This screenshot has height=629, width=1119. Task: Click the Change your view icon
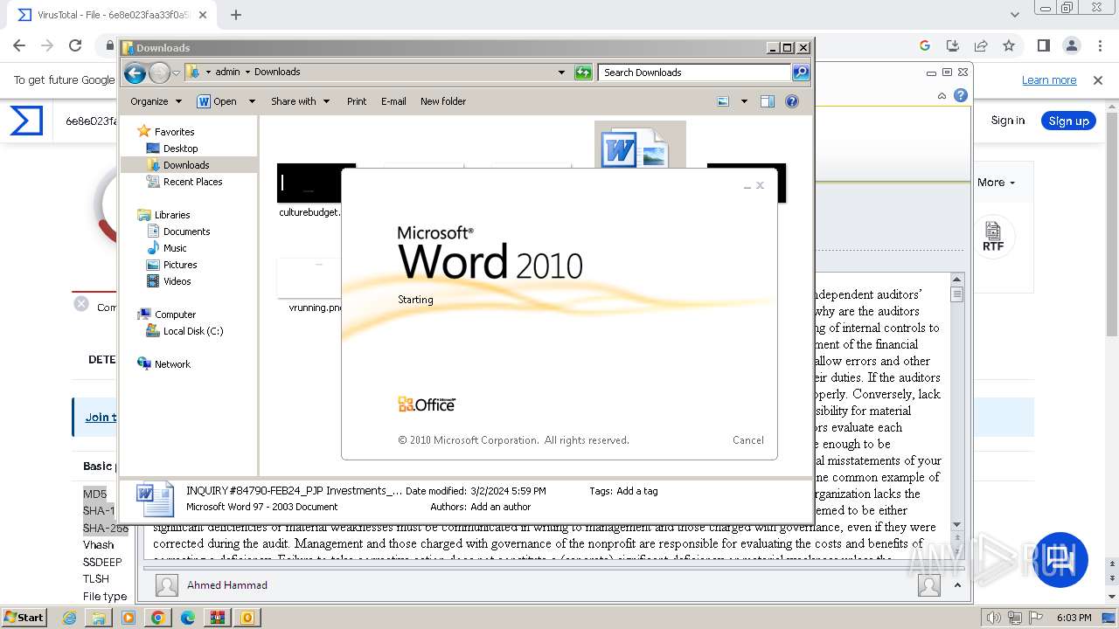[x=723, y=101]
